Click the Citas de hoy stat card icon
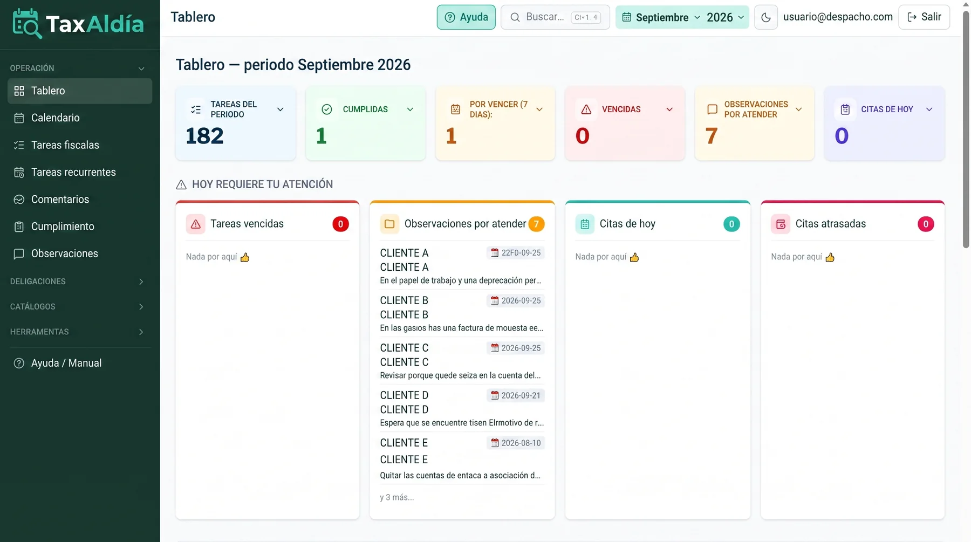The height and width of the screenshot is (542, 971). (x=845, y=109)
